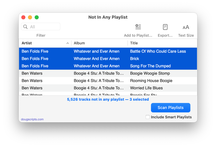
Task: Minimize window with the yellow button
Action: click(x=30, y=17)
